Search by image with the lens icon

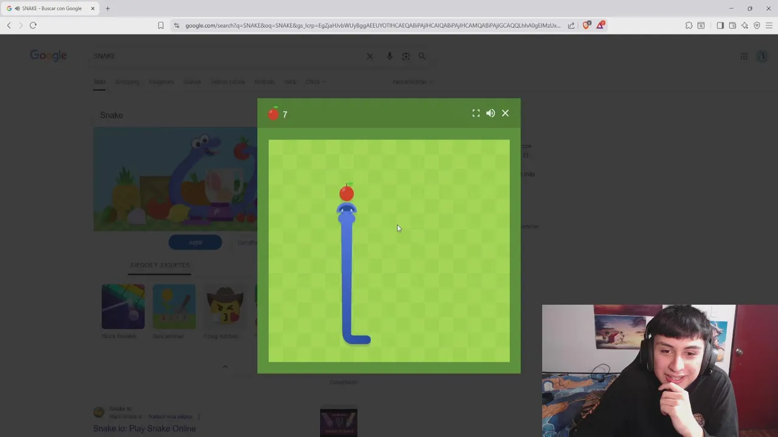[406, 56]
